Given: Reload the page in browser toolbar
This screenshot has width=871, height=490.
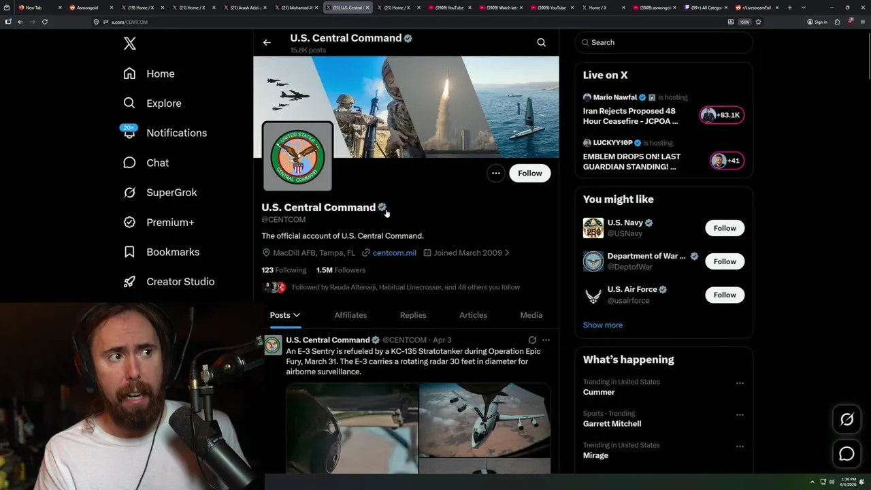Looking at the screenshot, I should point(45,22).
